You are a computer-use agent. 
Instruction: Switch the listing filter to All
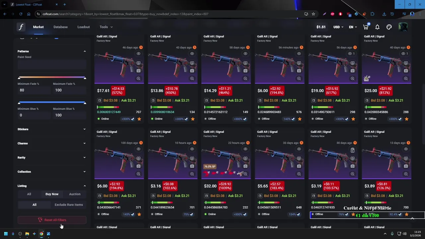tap(29, 194)
